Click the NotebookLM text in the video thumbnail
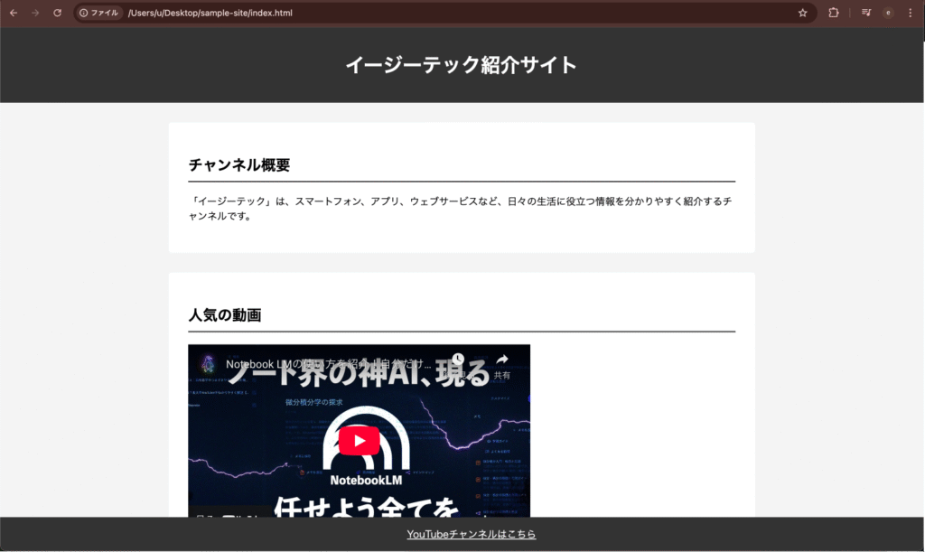 pyautogui.click(x=366, y=480)
